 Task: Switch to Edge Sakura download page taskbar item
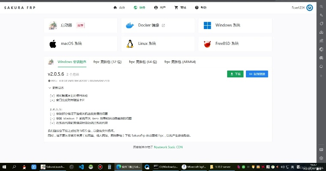click(x=128, y=167)
